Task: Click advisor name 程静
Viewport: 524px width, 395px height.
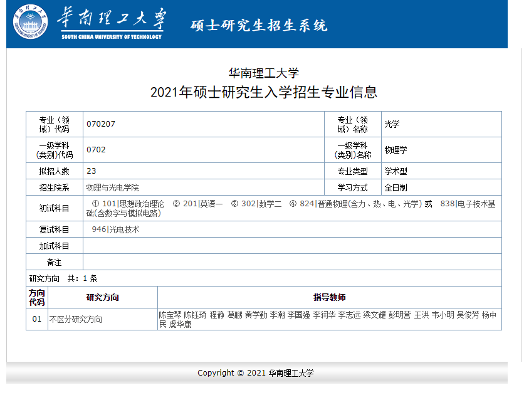Action: pos(217,315)
